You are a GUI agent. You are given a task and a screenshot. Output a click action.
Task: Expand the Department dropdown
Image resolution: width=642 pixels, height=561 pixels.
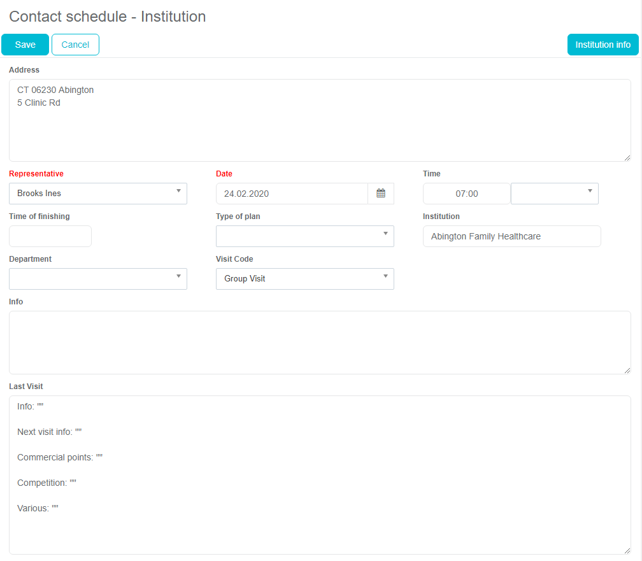tap(98, 279)
